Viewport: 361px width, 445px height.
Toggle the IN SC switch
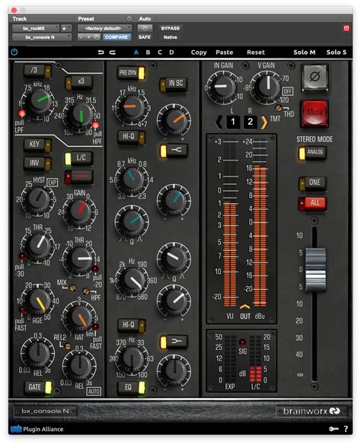pos(174,84)
